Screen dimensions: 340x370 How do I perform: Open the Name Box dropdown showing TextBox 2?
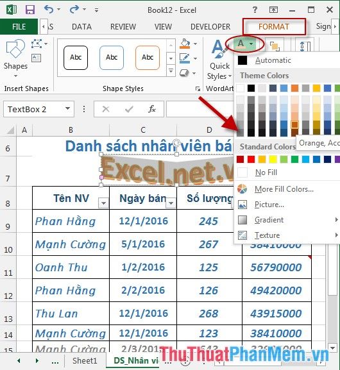[68, 109]
